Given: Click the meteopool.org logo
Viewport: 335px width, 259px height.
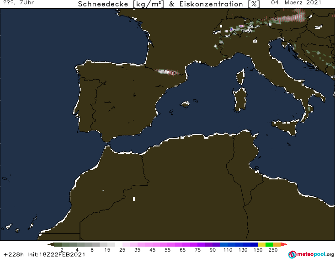Looking at the screenshot, I should (x=311, y=254).
